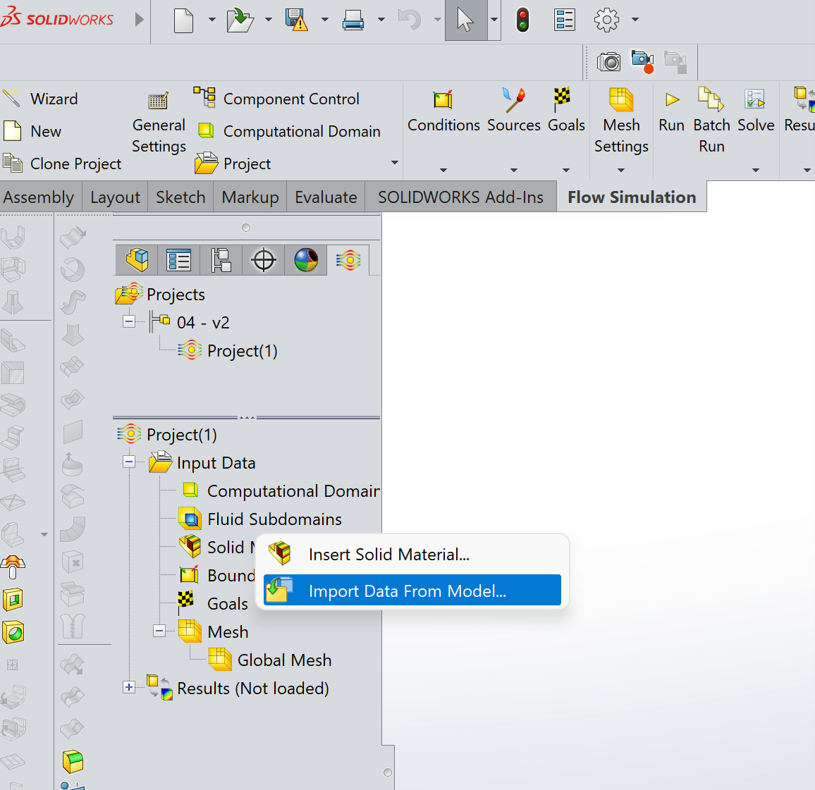Click the Save icon with warning

297,20
